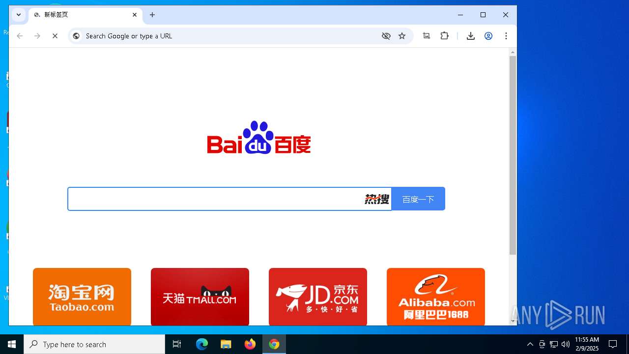
Task: Open File Explorer from taskbar
Action: 226,344
